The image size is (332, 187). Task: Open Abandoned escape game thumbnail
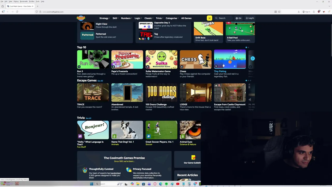click(127, 92)
